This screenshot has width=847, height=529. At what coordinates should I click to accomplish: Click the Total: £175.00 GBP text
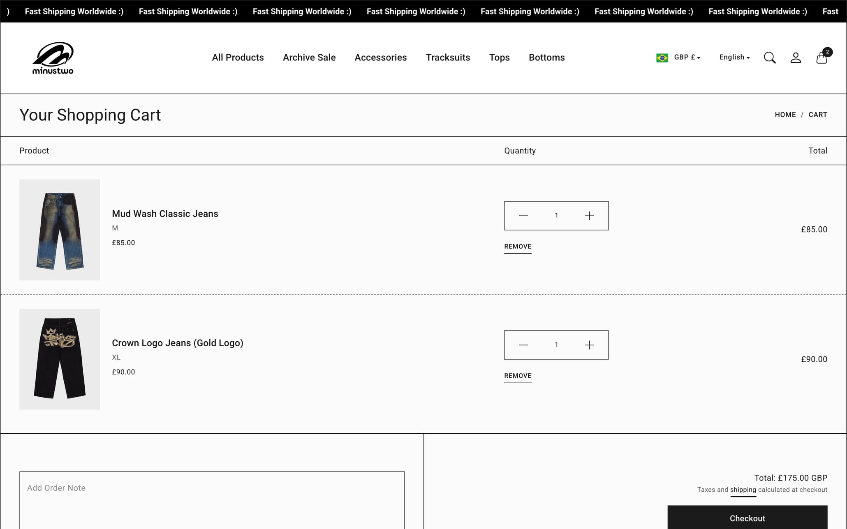click(x=791, y=478)
